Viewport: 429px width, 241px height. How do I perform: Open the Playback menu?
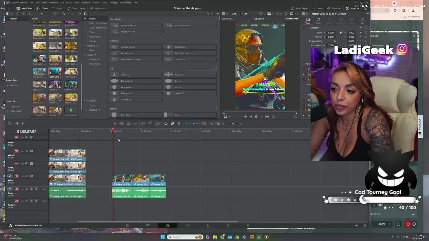click(x=85, y=2)
